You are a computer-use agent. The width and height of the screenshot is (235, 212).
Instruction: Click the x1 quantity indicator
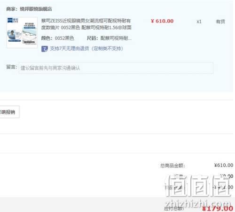point(199,22)
